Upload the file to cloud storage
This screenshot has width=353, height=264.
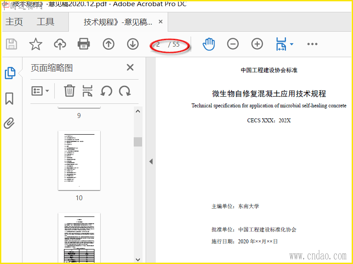(x=60, y=44)
